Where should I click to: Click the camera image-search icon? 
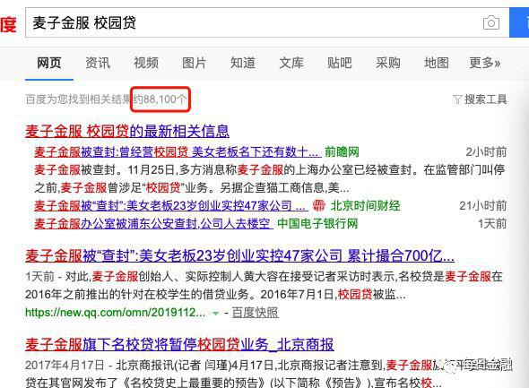pyautogui.click(x=491, y=23)
